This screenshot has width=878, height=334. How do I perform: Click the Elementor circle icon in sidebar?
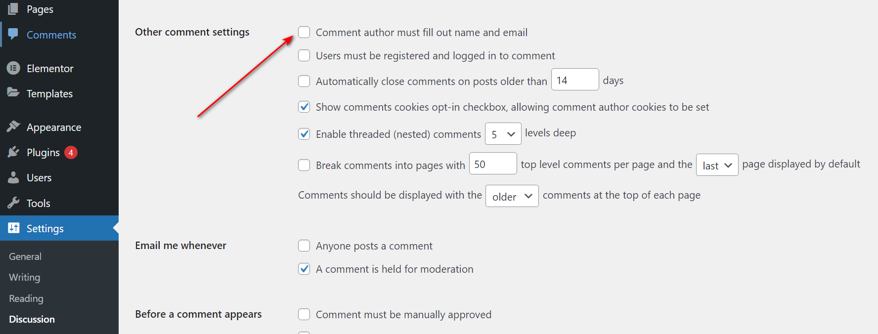[13, 68]
